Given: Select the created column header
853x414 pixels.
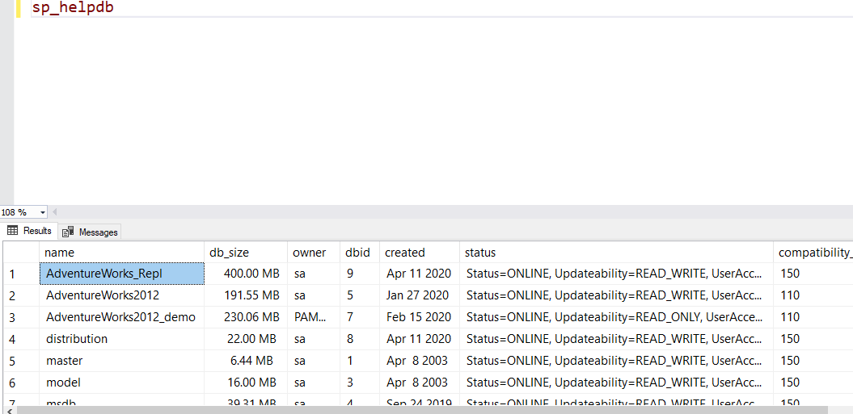Looking at the screenshot, I should 420,253.
